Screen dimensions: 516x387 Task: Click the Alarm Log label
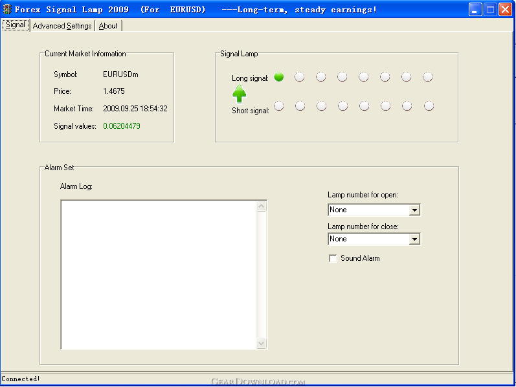point(76,186)
